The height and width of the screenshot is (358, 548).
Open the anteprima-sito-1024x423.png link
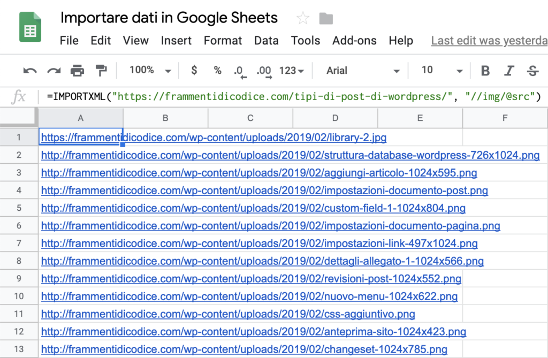click(253, 331)
